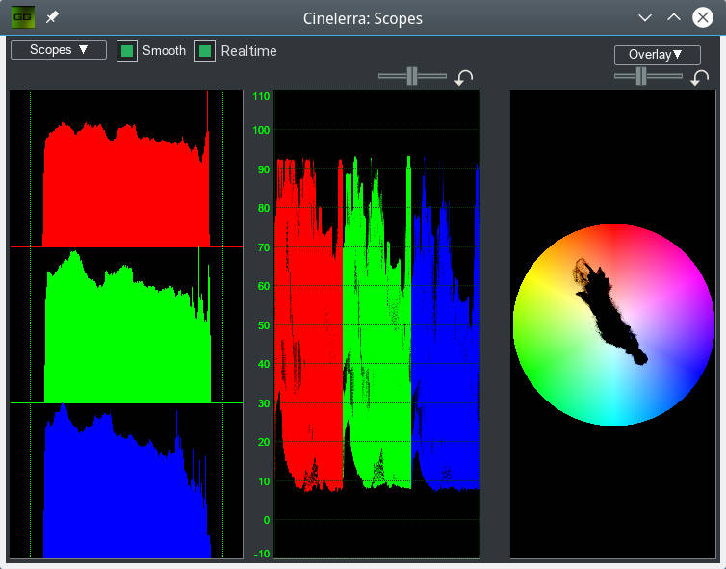Open the Scopes dropdown menu
Viewport: 726px width, 569px height.
click(58, 50)
